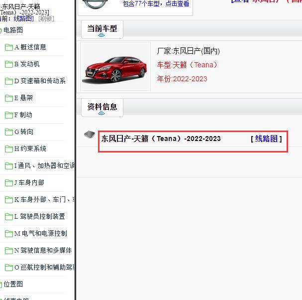Select tree item O 巡航控制和辅助驾驶

click(x=44, y=268)
